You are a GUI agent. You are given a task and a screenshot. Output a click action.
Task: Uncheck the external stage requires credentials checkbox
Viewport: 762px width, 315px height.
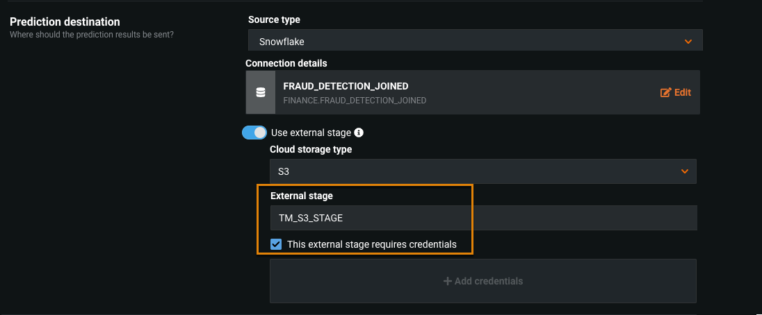(x=276, y=244)
